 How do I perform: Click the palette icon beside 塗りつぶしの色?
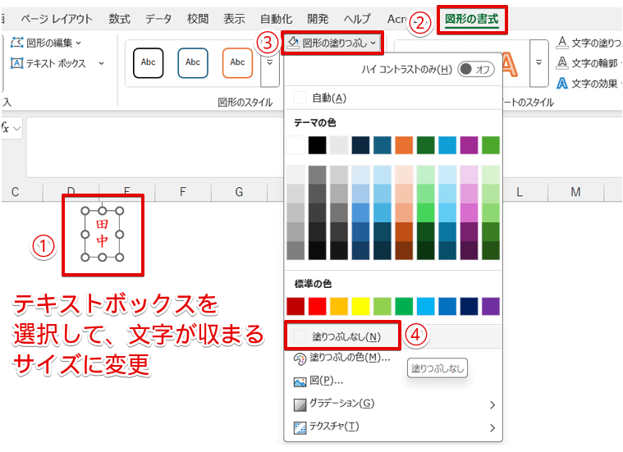coord(300,358)
